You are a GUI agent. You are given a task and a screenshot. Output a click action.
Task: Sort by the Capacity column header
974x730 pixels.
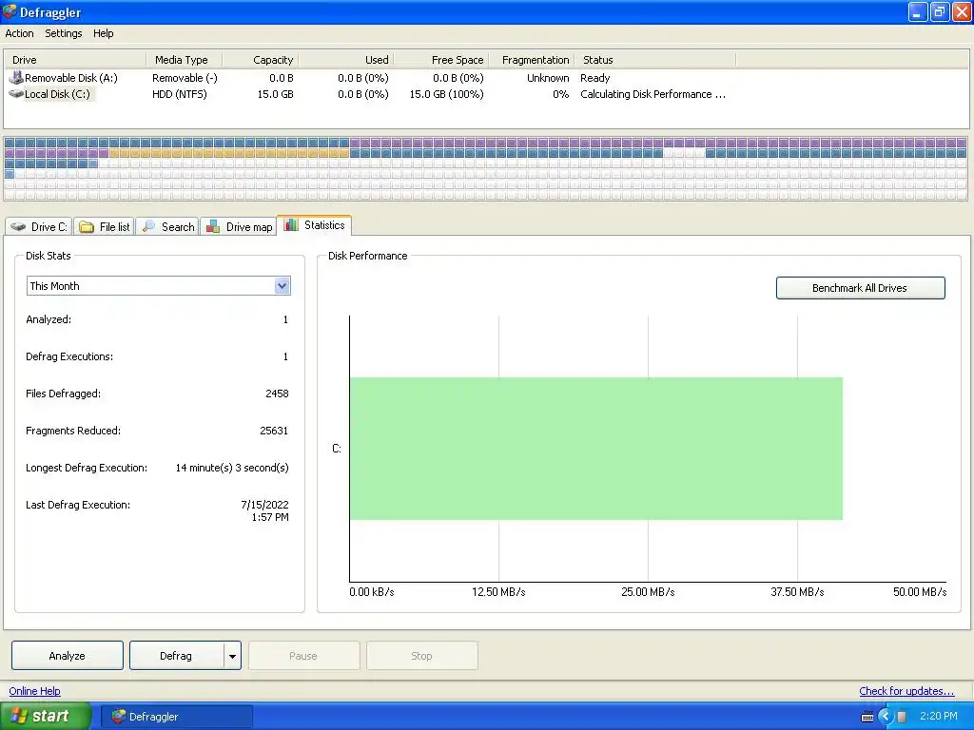point(261,60)
